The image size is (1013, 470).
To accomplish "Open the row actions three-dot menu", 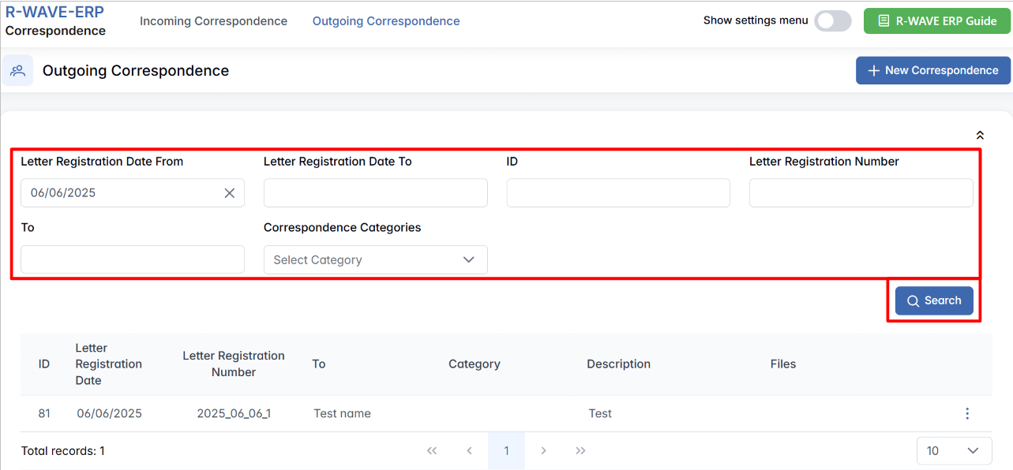I will [967, 414].
